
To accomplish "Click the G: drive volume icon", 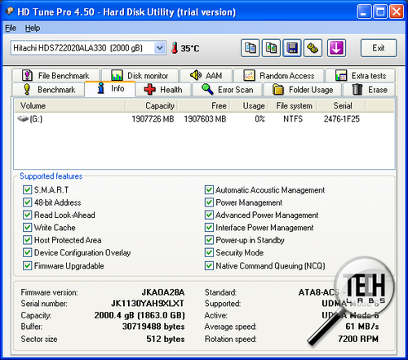I will (23, 118).
